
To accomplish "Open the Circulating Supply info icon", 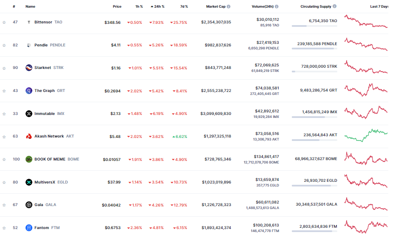I will coord(335,6).
